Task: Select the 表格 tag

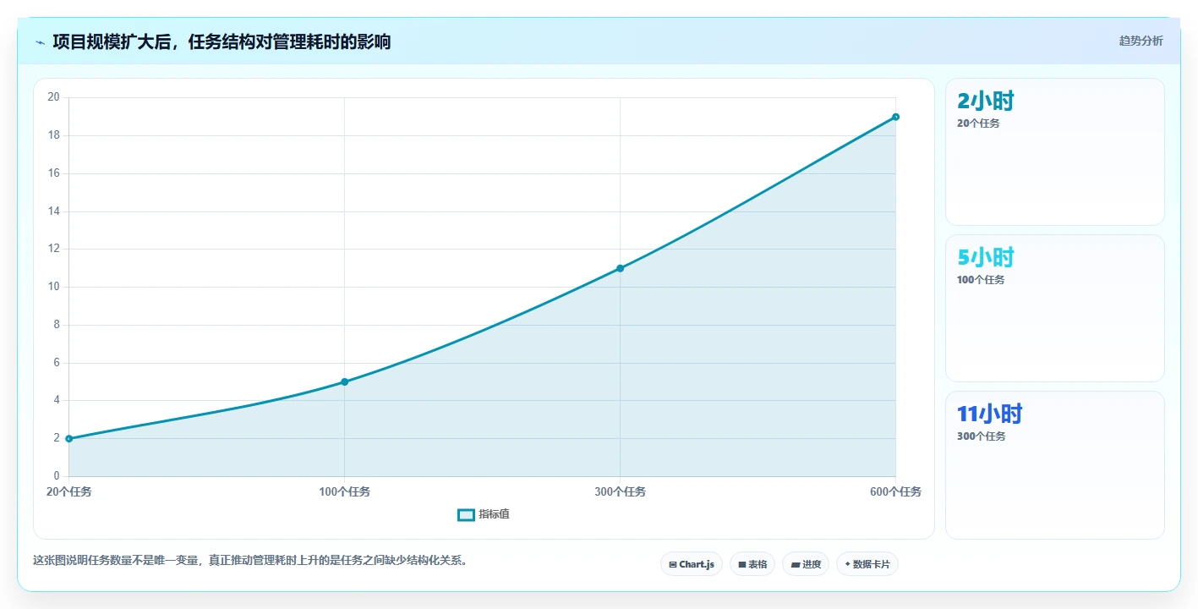Action: (x=752, y=564)
